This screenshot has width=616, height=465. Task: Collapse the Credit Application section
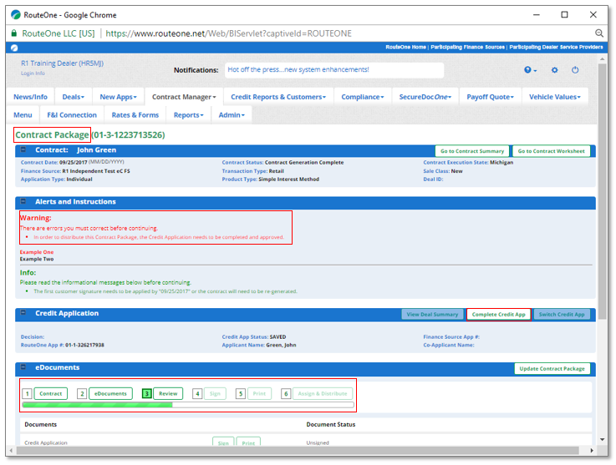pyautogui.click(x=23, y=313)
